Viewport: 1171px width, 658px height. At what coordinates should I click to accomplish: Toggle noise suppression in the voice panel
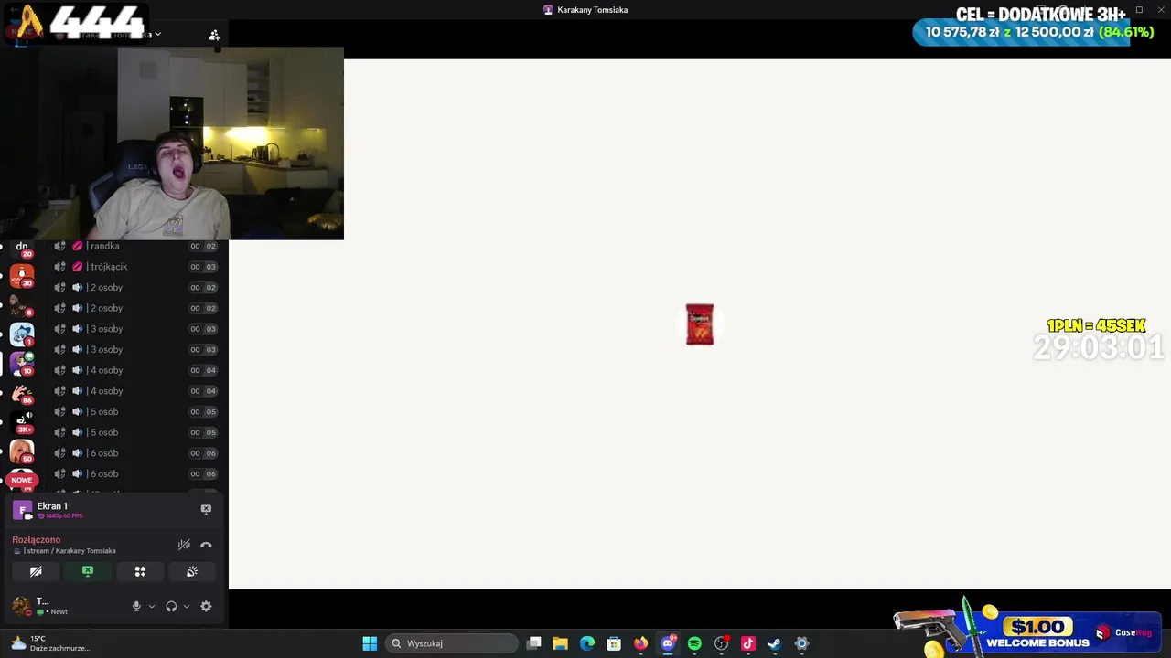pyautogui.click(x=184, y=545)
